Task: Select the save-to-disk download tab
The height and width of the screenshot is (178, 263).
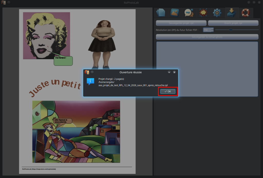Action: point(232,13)
